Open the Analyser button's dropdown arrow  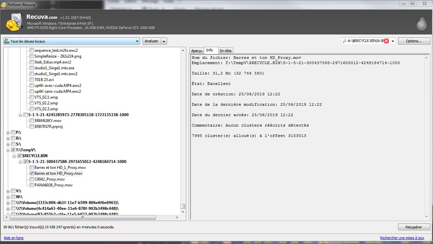click(164, 41)
